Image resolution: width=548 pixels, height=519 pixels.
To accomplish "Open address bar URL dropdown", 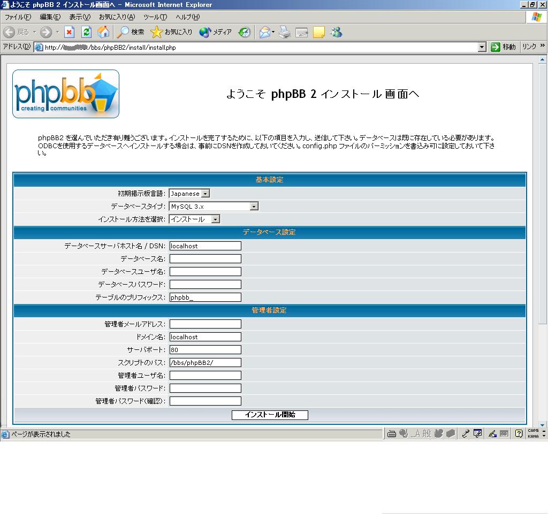I will point(482,47).
